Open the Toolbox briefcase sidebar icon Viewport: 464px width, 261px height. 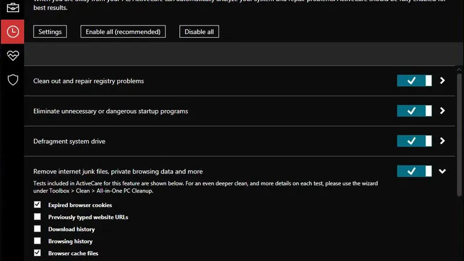[x=12, y=8]
